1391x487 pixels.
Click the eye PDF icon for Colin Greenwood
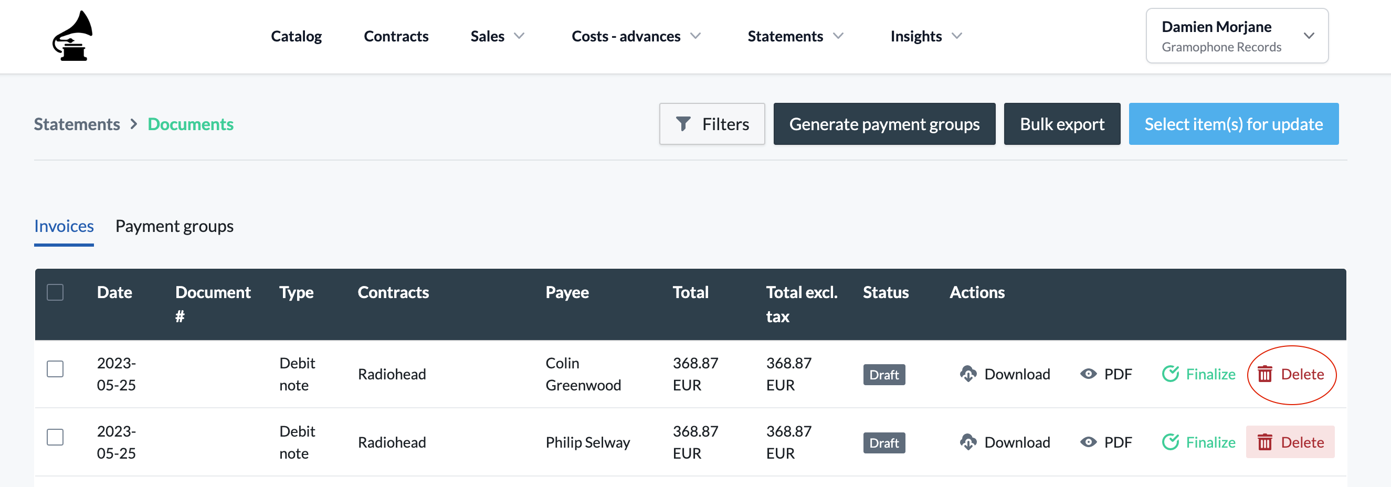coord(1088,374)
